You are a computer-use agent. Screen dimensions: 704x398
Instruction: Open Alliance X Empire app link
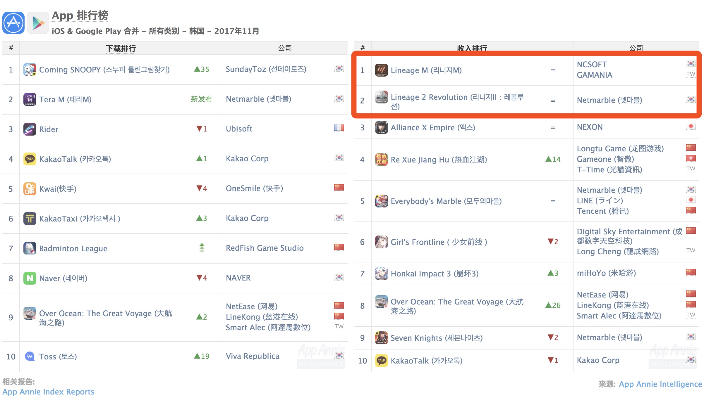coord(433,127)
